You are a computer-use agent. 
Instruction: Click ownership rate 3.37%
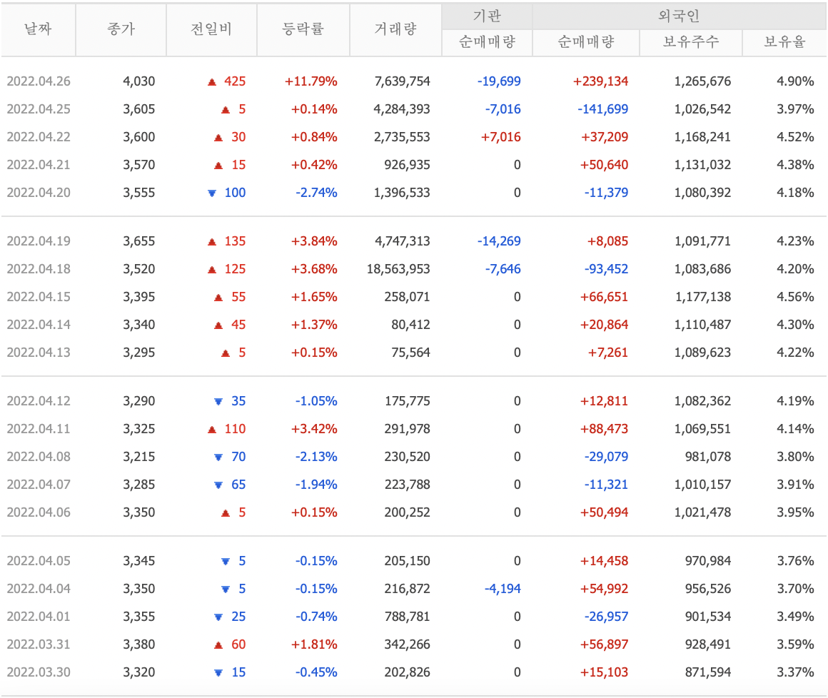click(x=794, y=672)
